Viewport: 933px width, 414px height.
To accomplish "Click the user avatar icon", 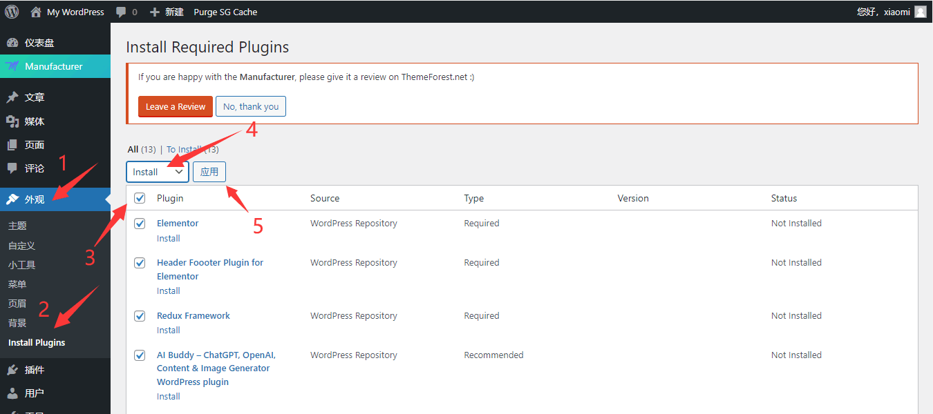I will pos(920,12).
